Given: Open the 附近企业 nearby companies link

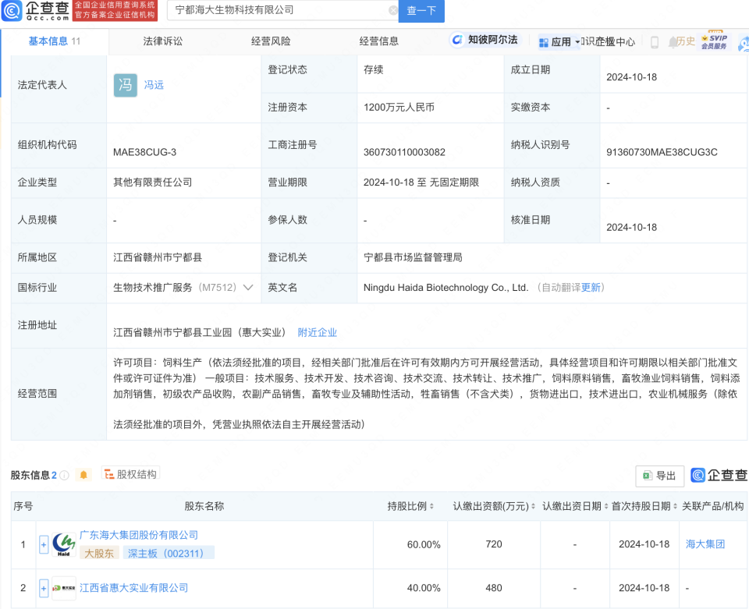Looking at the screenshot, I should click(x=317, y=331).
